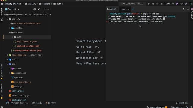Click Go to File hint text

click(x=84, y=47)
